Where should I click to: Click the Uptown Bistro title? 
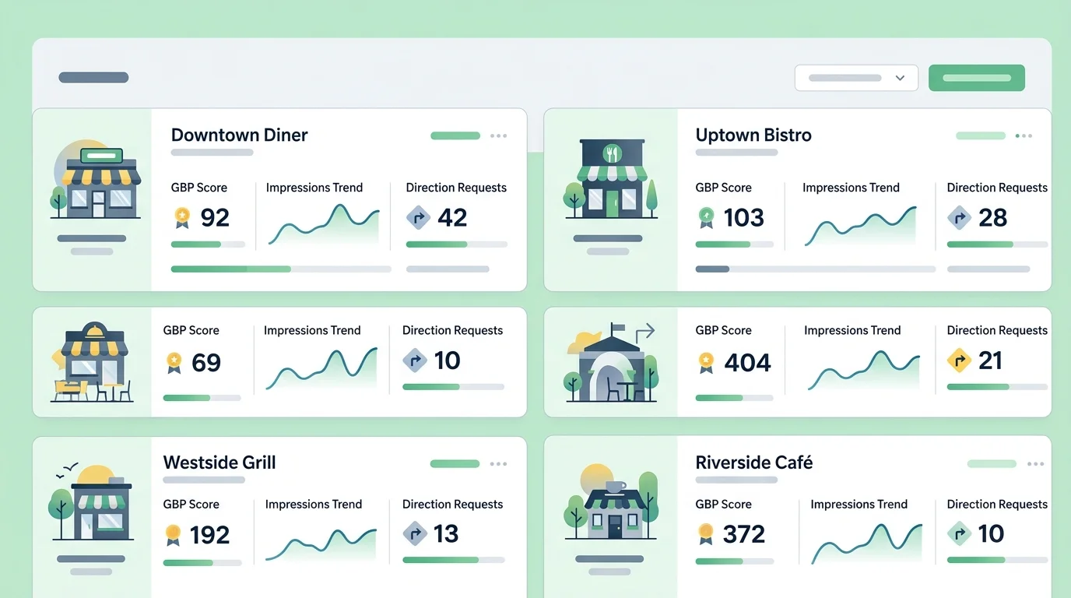click(753, 135)
